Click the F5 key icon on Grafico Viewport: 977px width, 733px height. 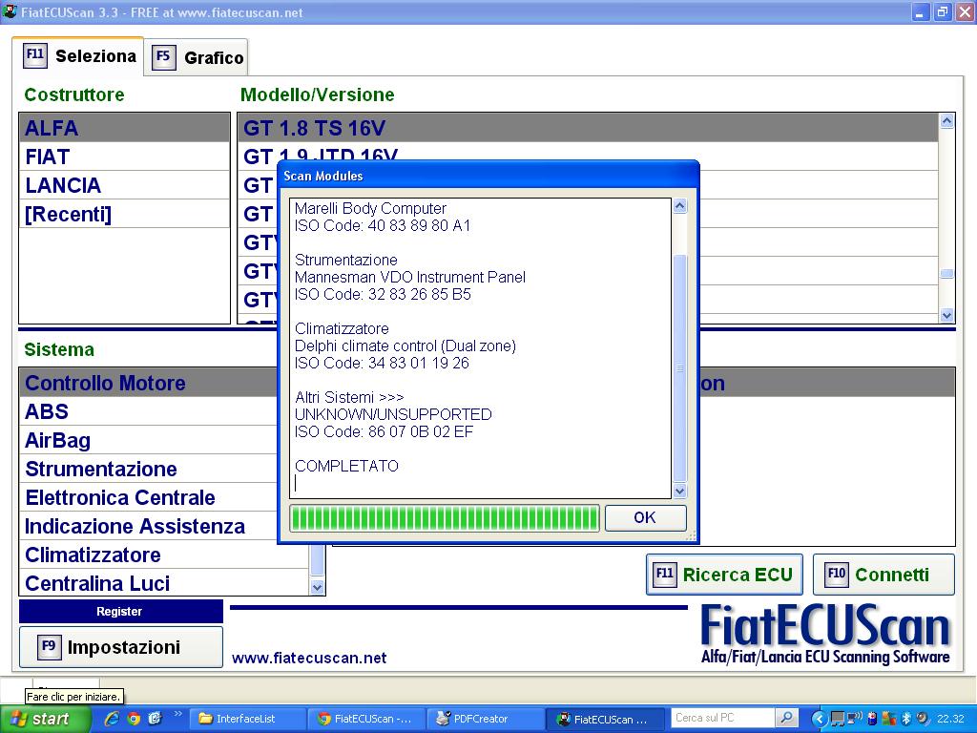pyautogui.click(x=163, y=56)
